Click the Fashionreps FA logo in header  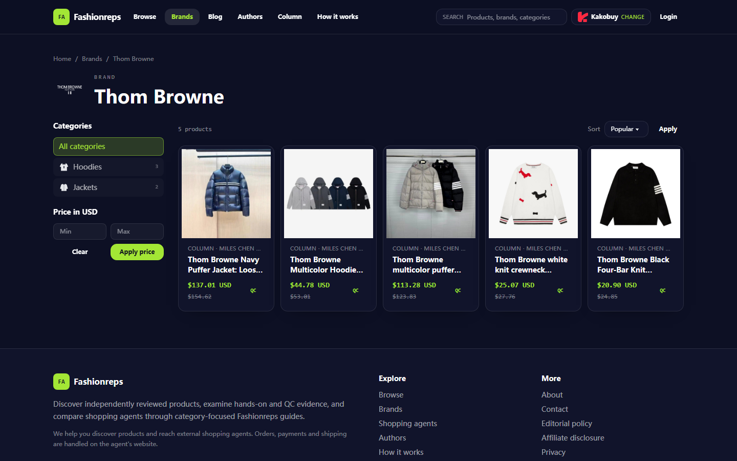[61, 17]
